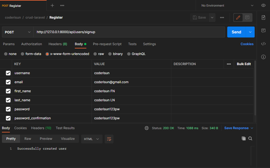Select the raw body type

[95, 54]
